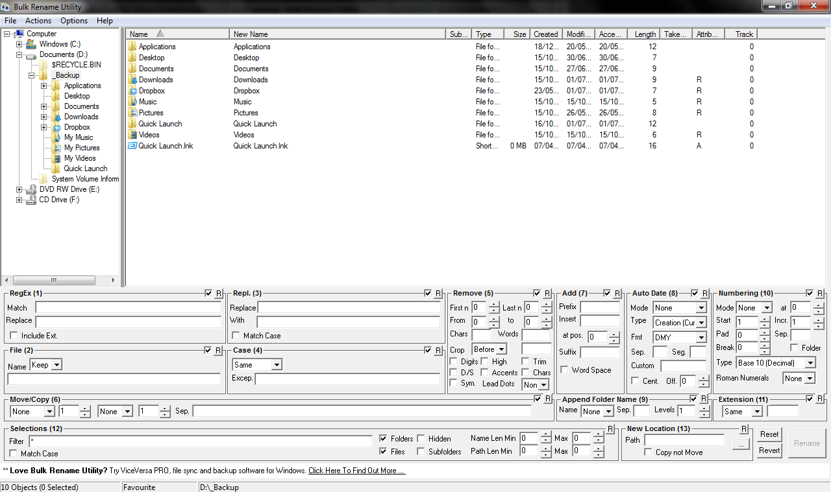This screenshot has height=492, width=831.
Task: Select the Windows (C:) drive icon
Action: tap(31, 44)
